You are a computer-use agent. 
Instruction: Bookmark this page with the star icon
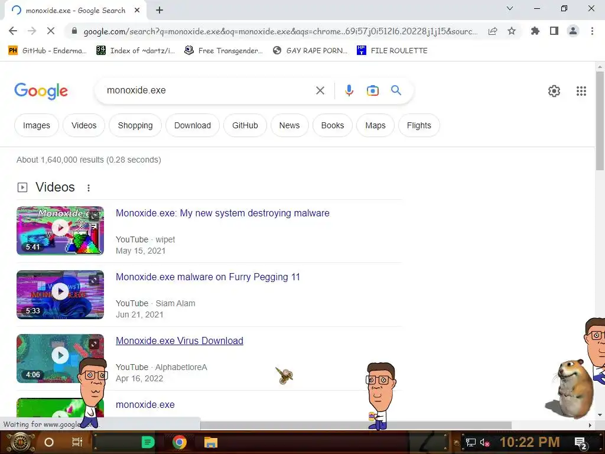pos(512,31)
